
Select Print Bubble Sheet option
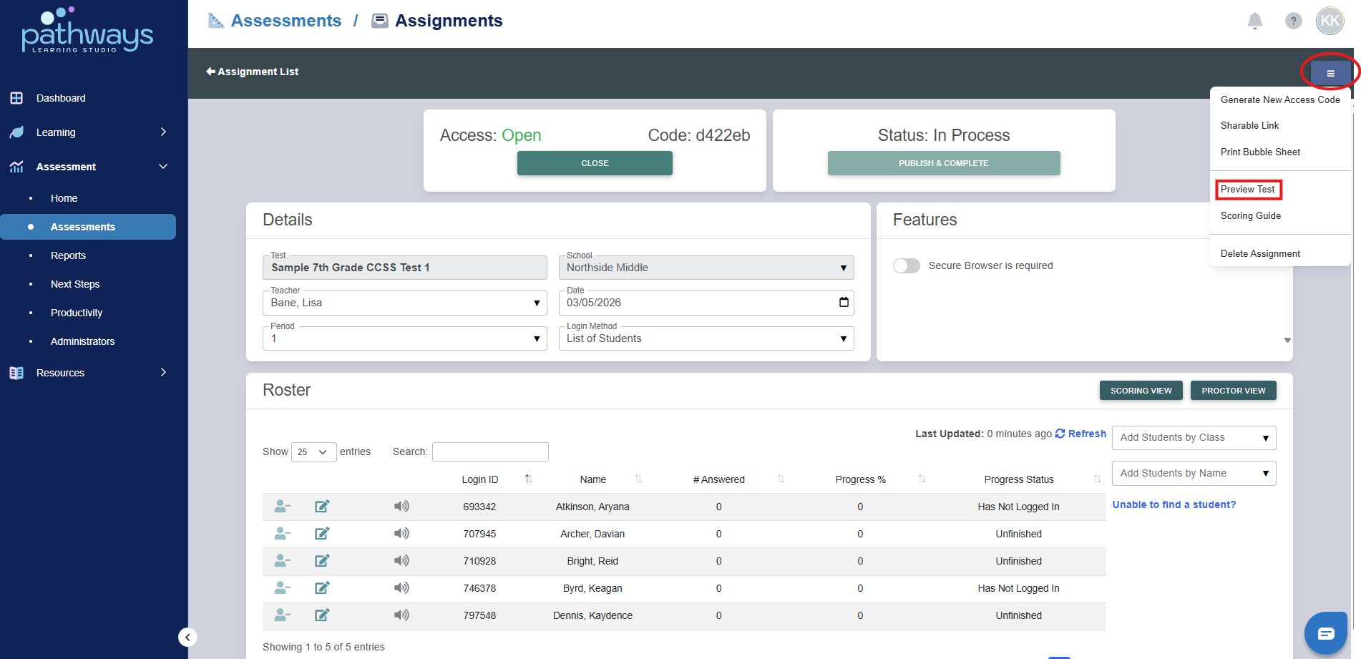click(x=1260, y=152)
